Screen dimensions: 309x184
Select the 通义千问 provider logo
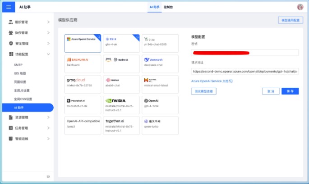coord(152,121)
